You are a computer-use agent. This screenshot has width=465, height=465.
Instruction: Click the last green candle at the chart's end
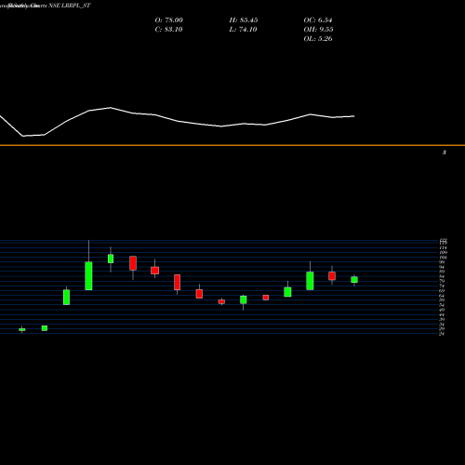click(x=354, y=280)
